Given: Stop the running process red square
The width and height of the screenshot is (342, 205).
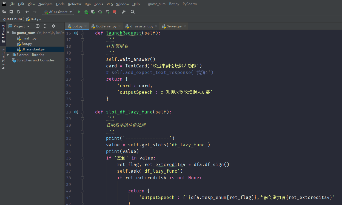Looking at the screenshot, I should point(115,12).
